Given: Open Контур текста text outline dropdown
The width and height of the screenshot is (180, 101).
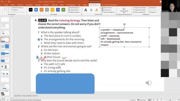Looking at the screenshot, I should click(x=107, y=10).
